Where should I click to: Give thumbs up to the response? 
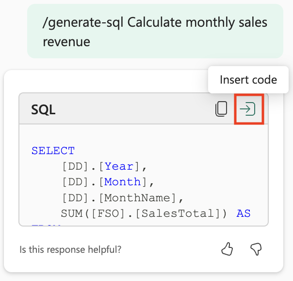(x=227, y=249)
